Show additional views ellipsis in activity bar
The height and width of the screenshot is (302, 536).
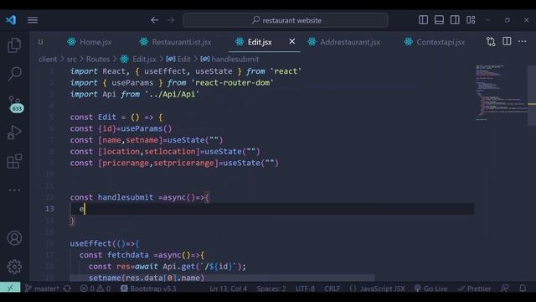tap(14, 190)
